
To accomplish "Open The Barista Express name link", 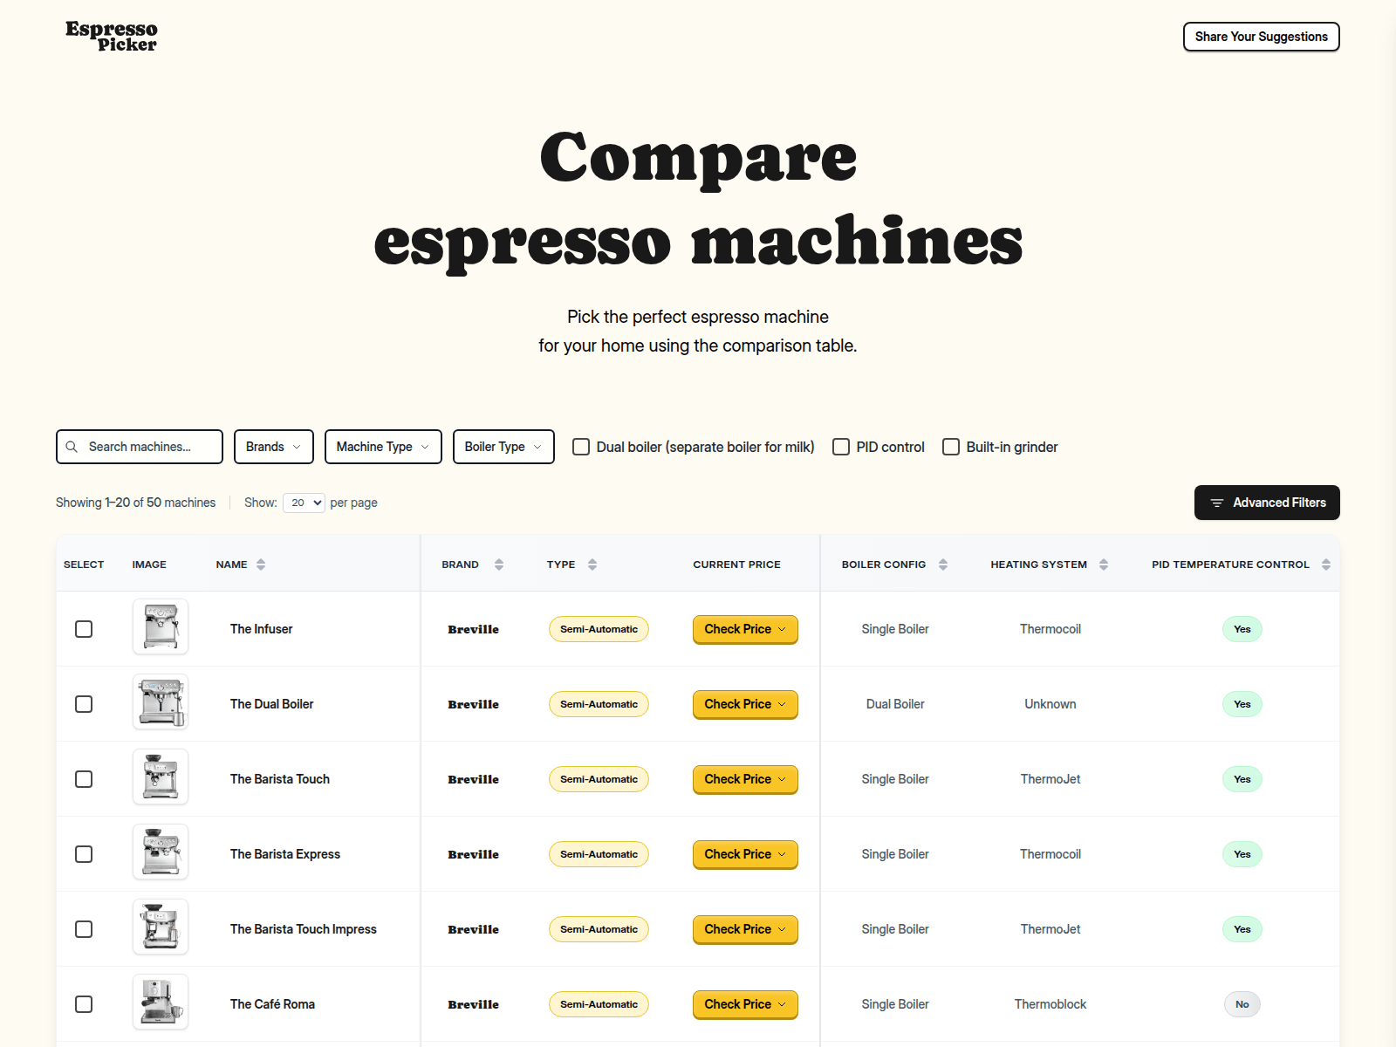I will 285,854.
